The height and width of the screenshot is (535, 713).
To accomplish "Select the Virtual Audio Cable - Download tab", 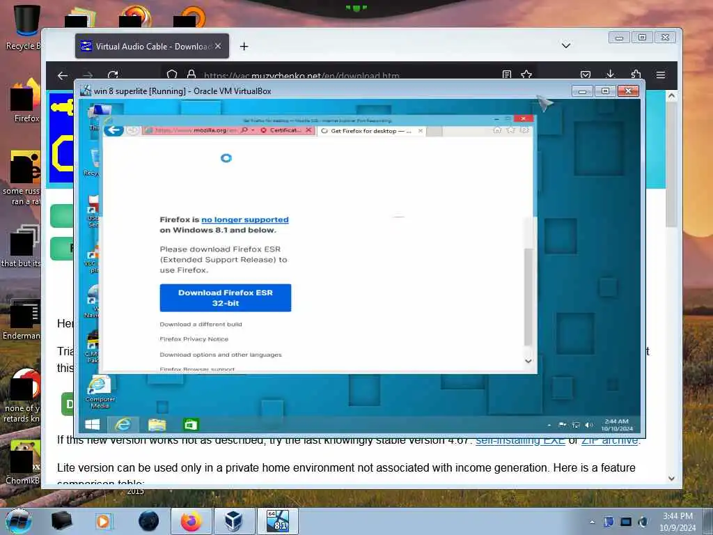I will pos(152,46).
